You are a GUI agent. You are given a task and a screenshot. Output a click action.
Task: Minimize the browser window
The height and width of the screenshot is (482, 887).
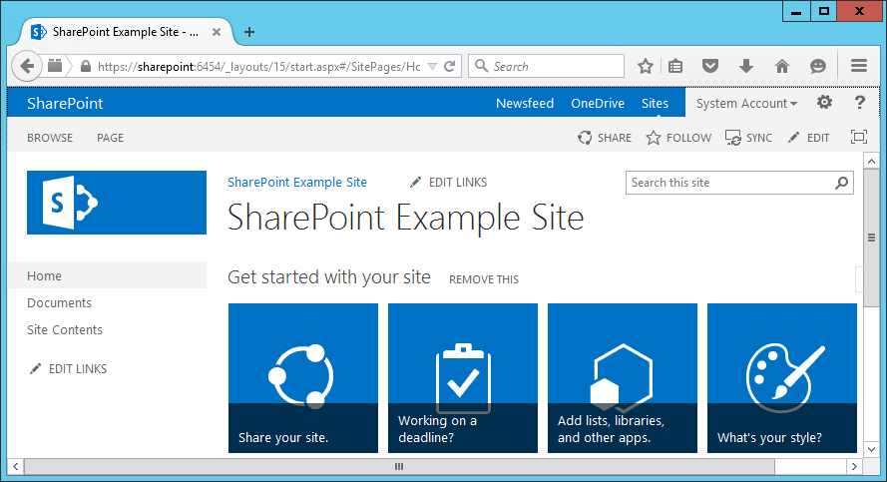click(x=796, y=11)
